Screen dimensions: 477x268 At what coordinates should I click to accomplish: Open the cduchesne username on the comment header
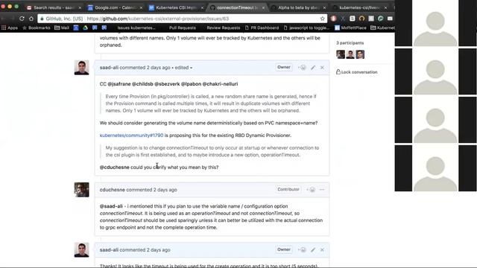tap(113, 190)
